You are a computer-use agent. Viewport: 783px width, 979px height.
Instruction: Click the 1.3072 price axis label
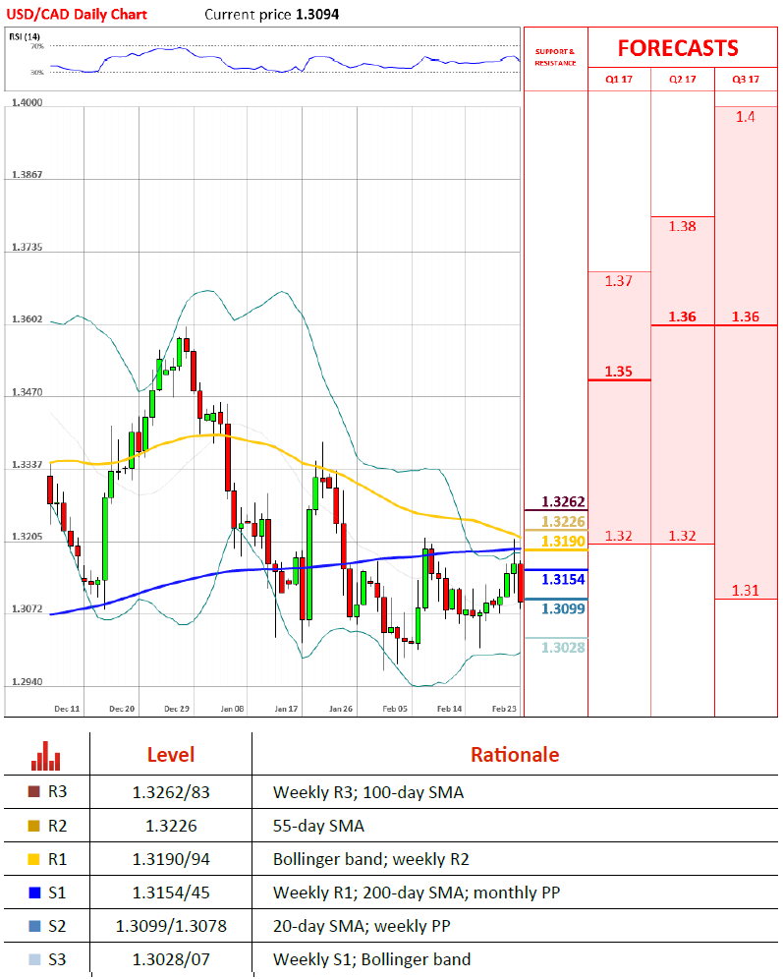coord(28,608)
